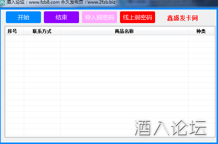Image resolution: width=218 pixels, height=144 pixels.
Task: Click the application icon in the title bar
Action: coord(2,2)
